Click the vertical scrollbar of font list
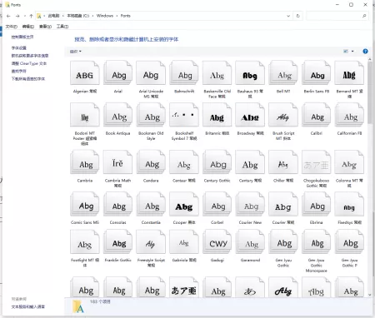375x318 pixels. 370,177
